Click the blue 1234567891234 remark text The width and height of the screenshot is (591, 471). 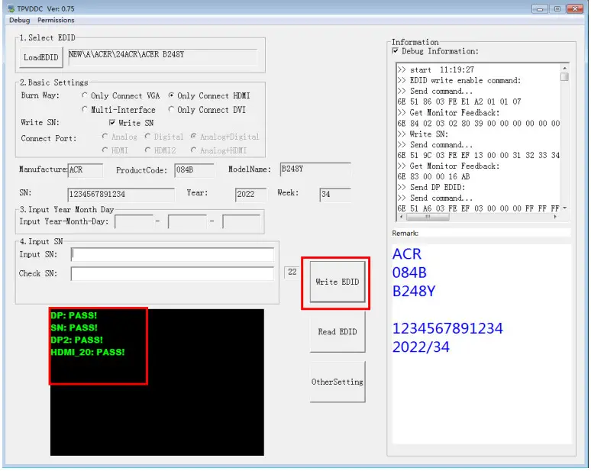(447, 328)
